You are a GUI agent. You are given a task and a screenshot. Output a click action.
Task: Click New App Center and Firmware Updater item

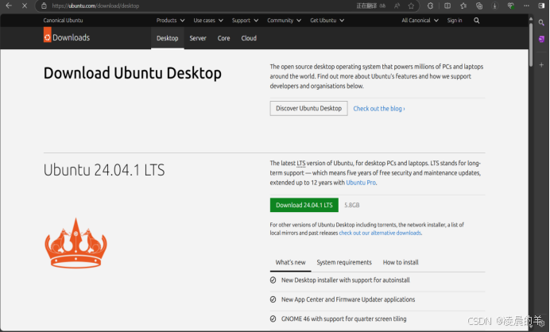click(348, 299)
